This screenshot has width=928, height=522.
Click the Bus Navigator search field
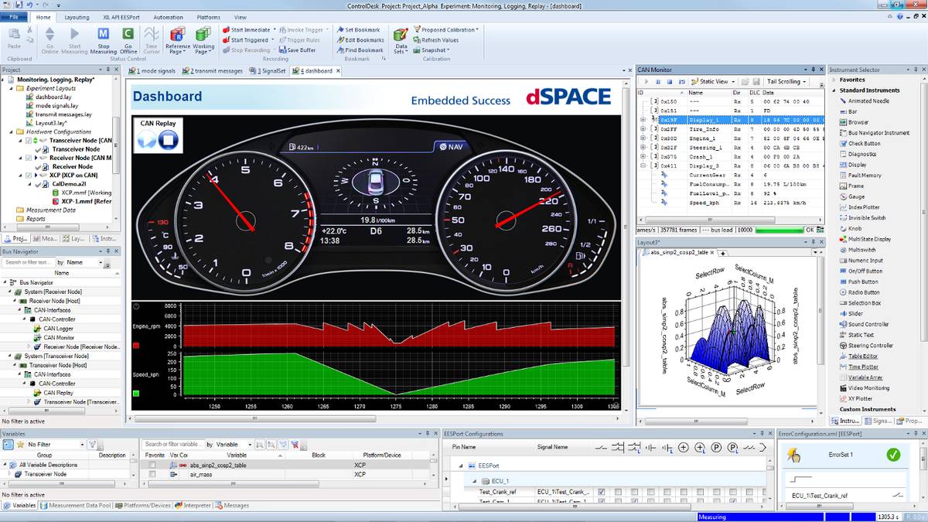28,262
